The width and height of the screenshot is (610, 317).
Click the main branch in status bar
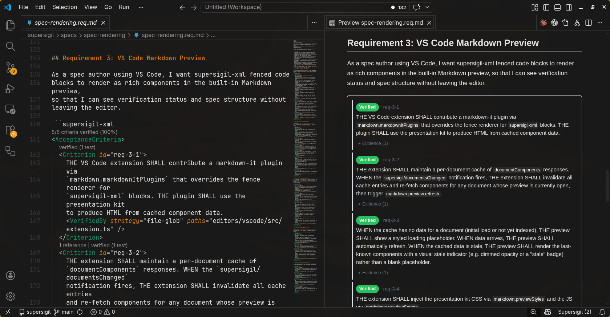(64, 312)
